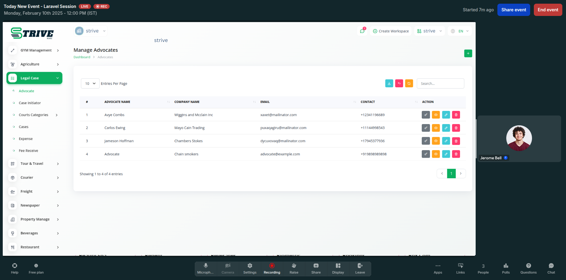Click the teal download export icon
Image resolution: width=566 pixels, height=280 pixels.
click(x=389, y=83)
